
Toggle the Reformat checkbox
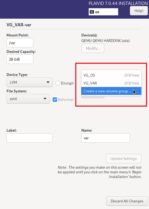pos(55,100)
